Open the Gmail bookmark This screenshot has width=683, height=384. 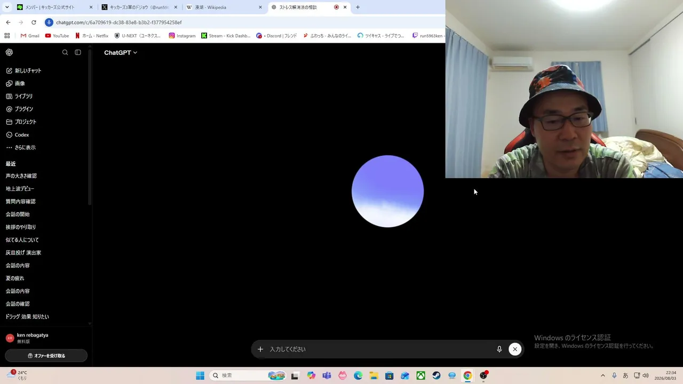(x=30, y=36)
